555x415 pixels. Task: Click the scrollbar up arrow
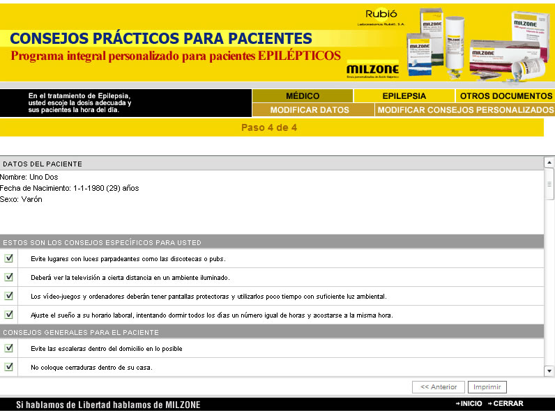[x=549, y=163]
